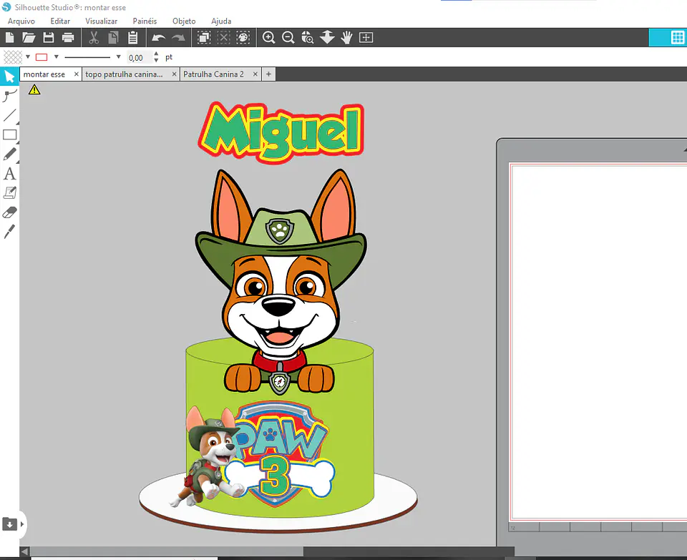
Task: Open the Painéis menu
Action: coord(145,21)
